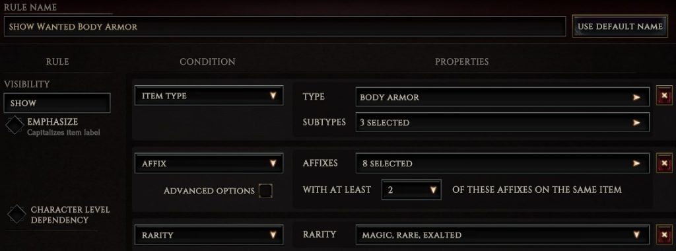This screenshot has width=676, height=251.
Task: Open subtypes list arrow next to 3 Selected
Action: pos(636,122)
